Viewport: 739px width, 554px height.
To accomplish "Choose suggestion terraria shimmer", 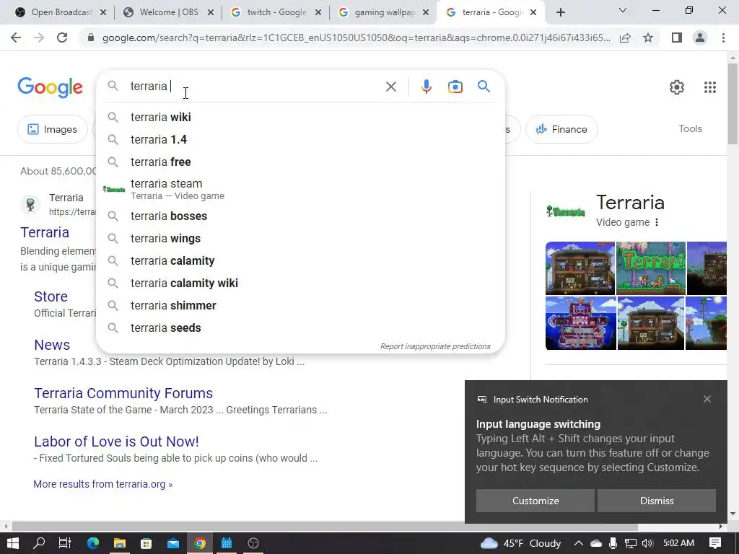I will pyautogui.click(x=300, y=305).
